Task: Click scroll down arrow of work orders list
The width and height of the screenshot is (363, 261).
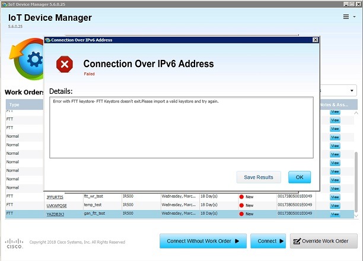Action: coord(356,216)
